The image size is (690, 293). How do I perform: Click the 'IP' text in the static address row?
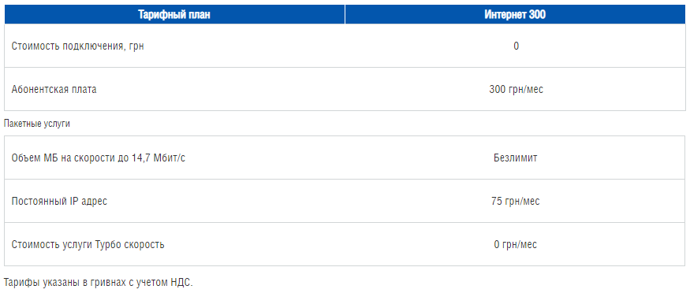75,201
